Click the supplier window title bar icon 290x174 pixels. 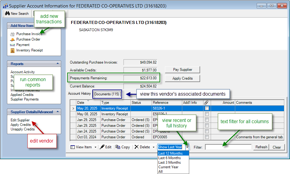tap(5, 6)
